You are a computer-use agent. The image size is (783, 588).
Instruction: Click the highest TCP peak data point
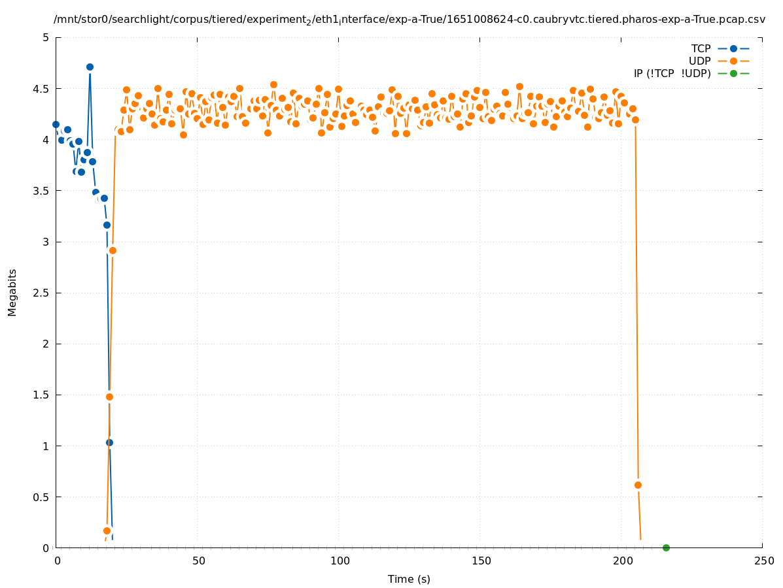[x=90, y=67]
